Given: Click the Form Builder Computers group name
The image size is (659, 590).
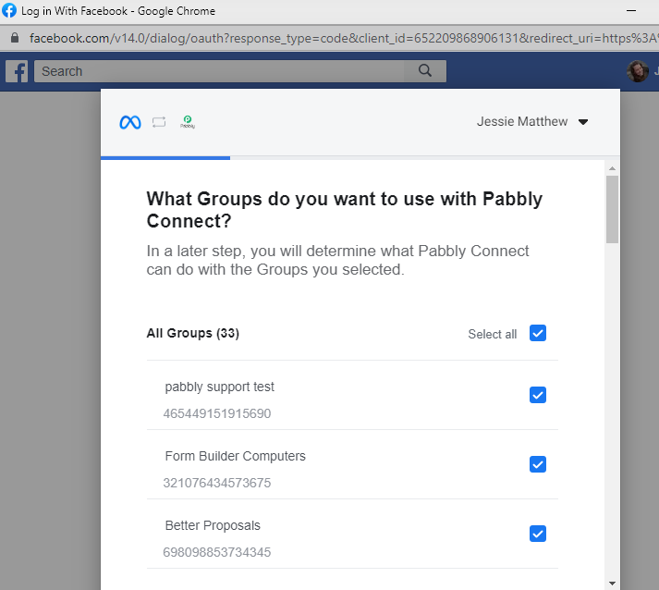Looking at the screenshot, I should [x=236, y=456].
